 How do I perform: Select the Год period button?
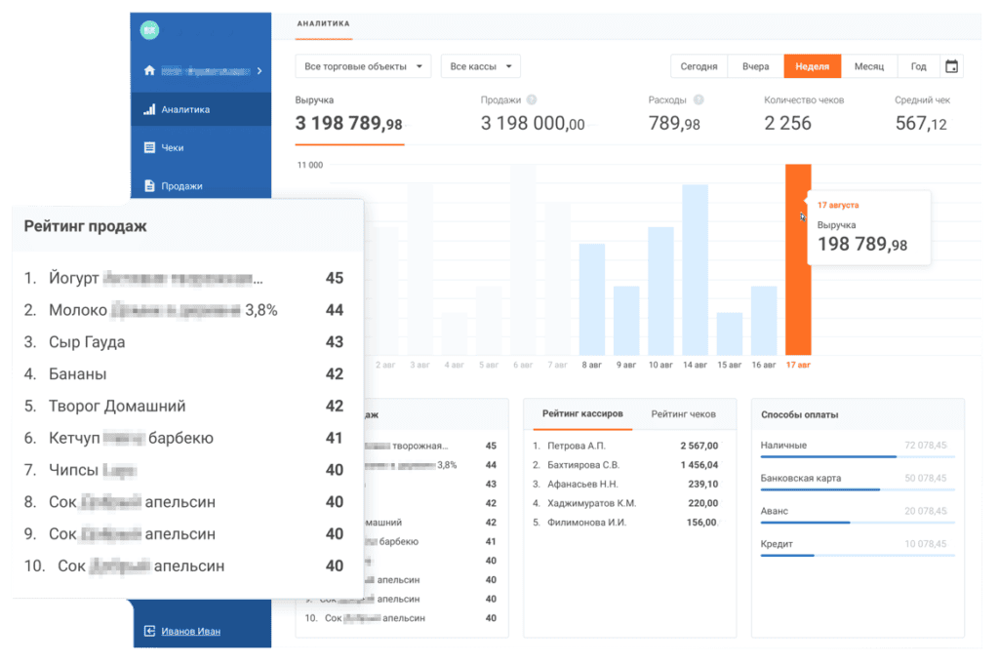pyautogui.click(x=918, y=66)
